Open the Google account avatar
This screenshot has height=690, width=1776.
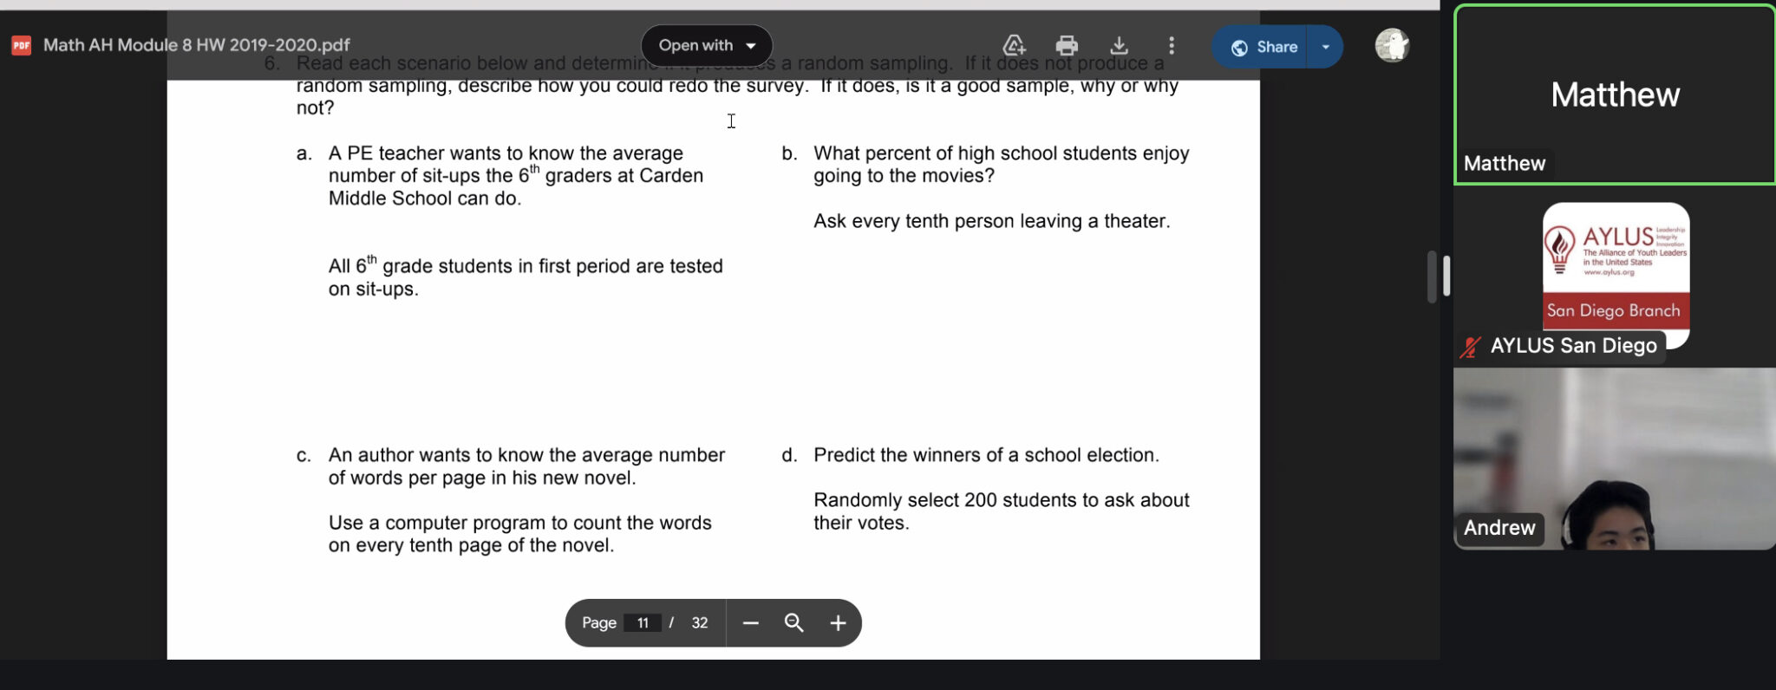1392,45
